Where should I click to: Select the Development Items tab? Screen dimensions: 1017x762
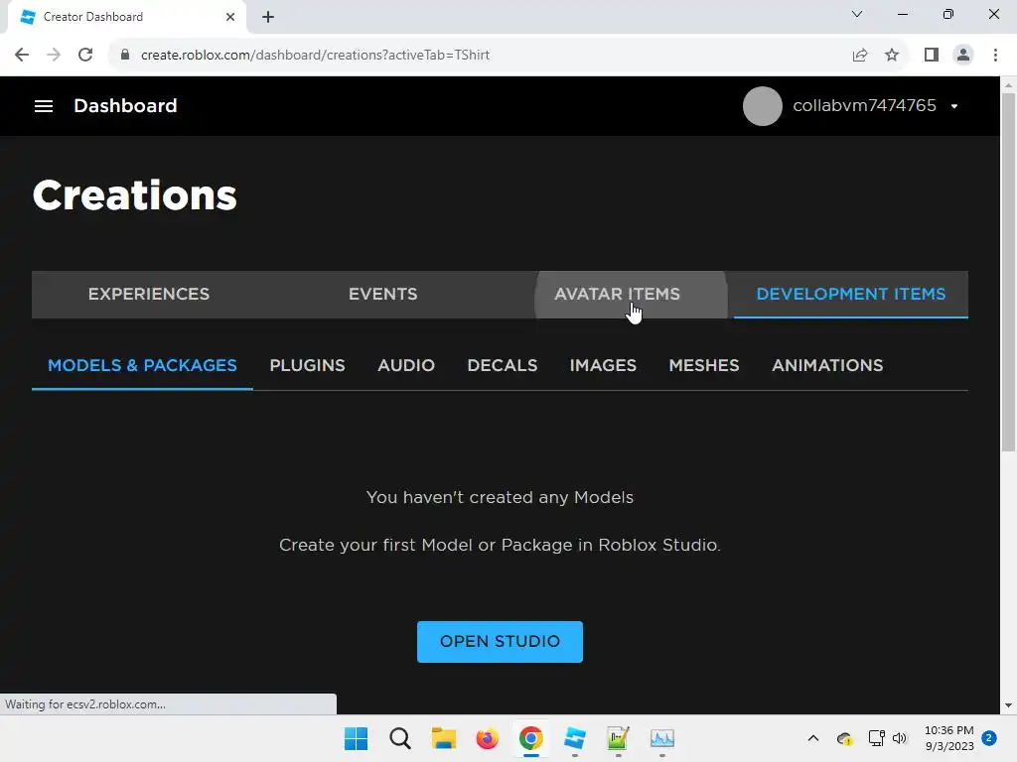[851, 294]
